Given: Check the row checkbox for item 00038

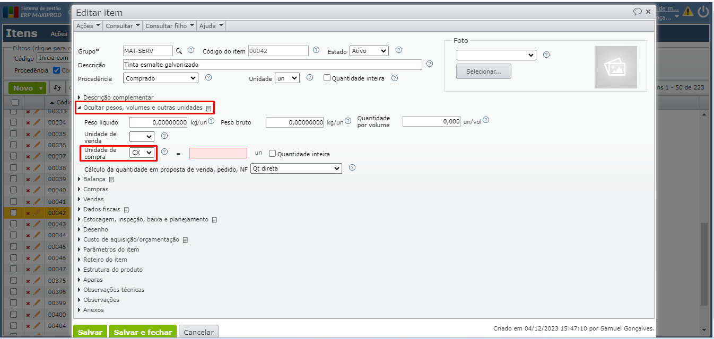Looking at the screenshot, I should tap(14, 168).
